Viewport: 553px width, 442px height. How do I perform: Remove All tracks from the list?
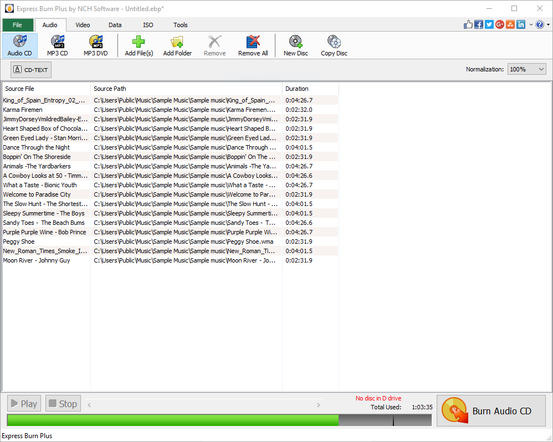[x=253, y=45]
